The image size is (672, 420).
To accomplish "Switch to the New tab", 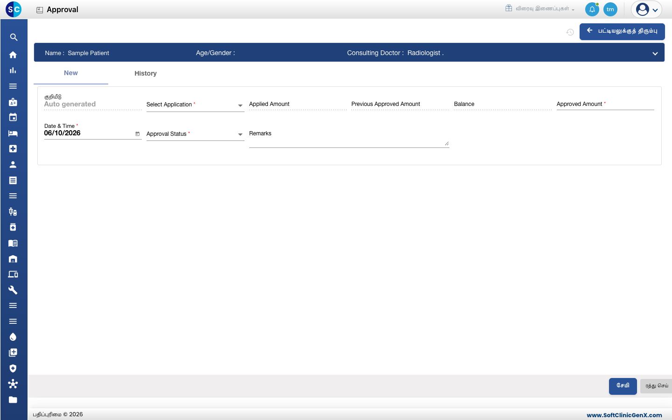I will [x=71, y=73].
